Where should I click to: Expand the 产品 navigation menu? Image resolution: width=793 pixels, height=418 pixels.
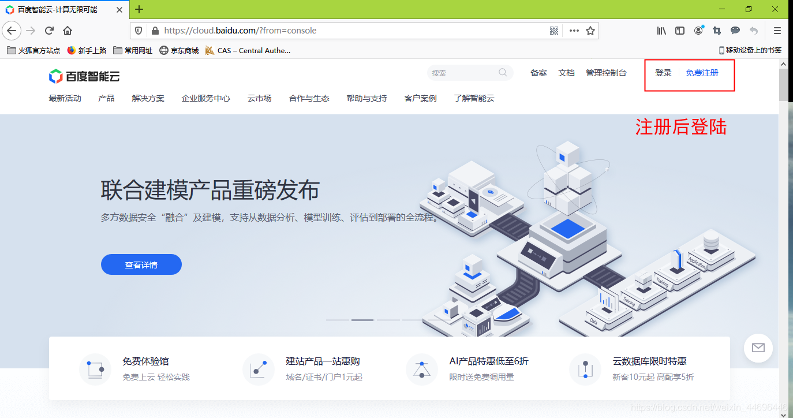106,98
